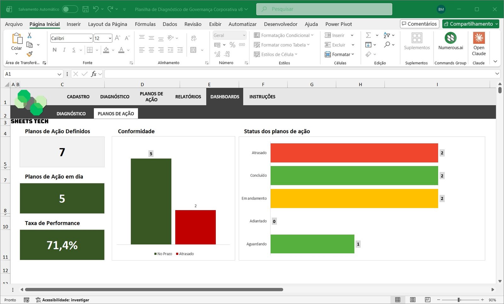The width and height of the screenshot is (504, 304).
Task: Click the Cut scissors icon
Action: tap(30, 35)
